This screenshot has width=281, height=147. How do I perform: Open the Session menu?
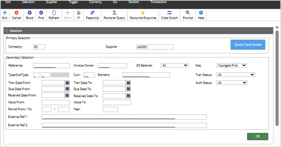pyautogui.click(x=134, y=2)
